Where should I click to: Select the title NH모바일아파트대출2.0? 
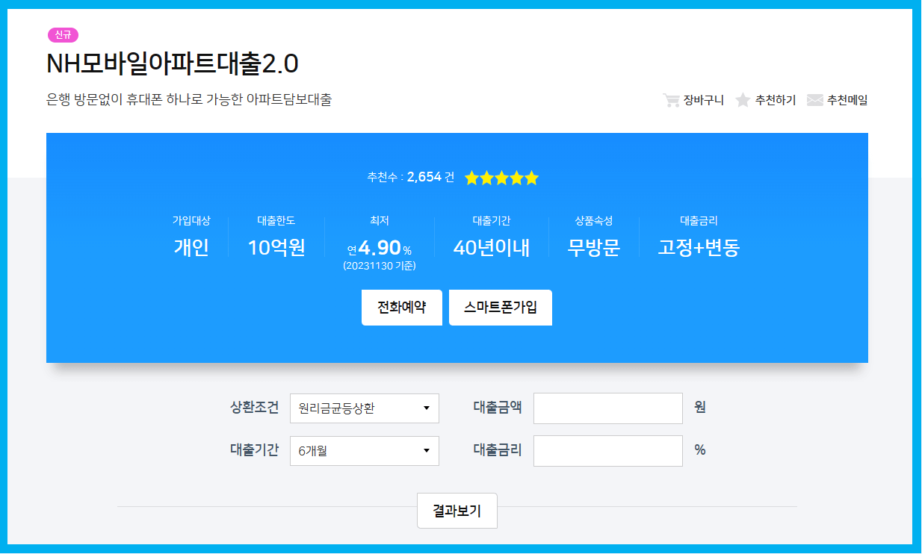[x=173, y=64]
